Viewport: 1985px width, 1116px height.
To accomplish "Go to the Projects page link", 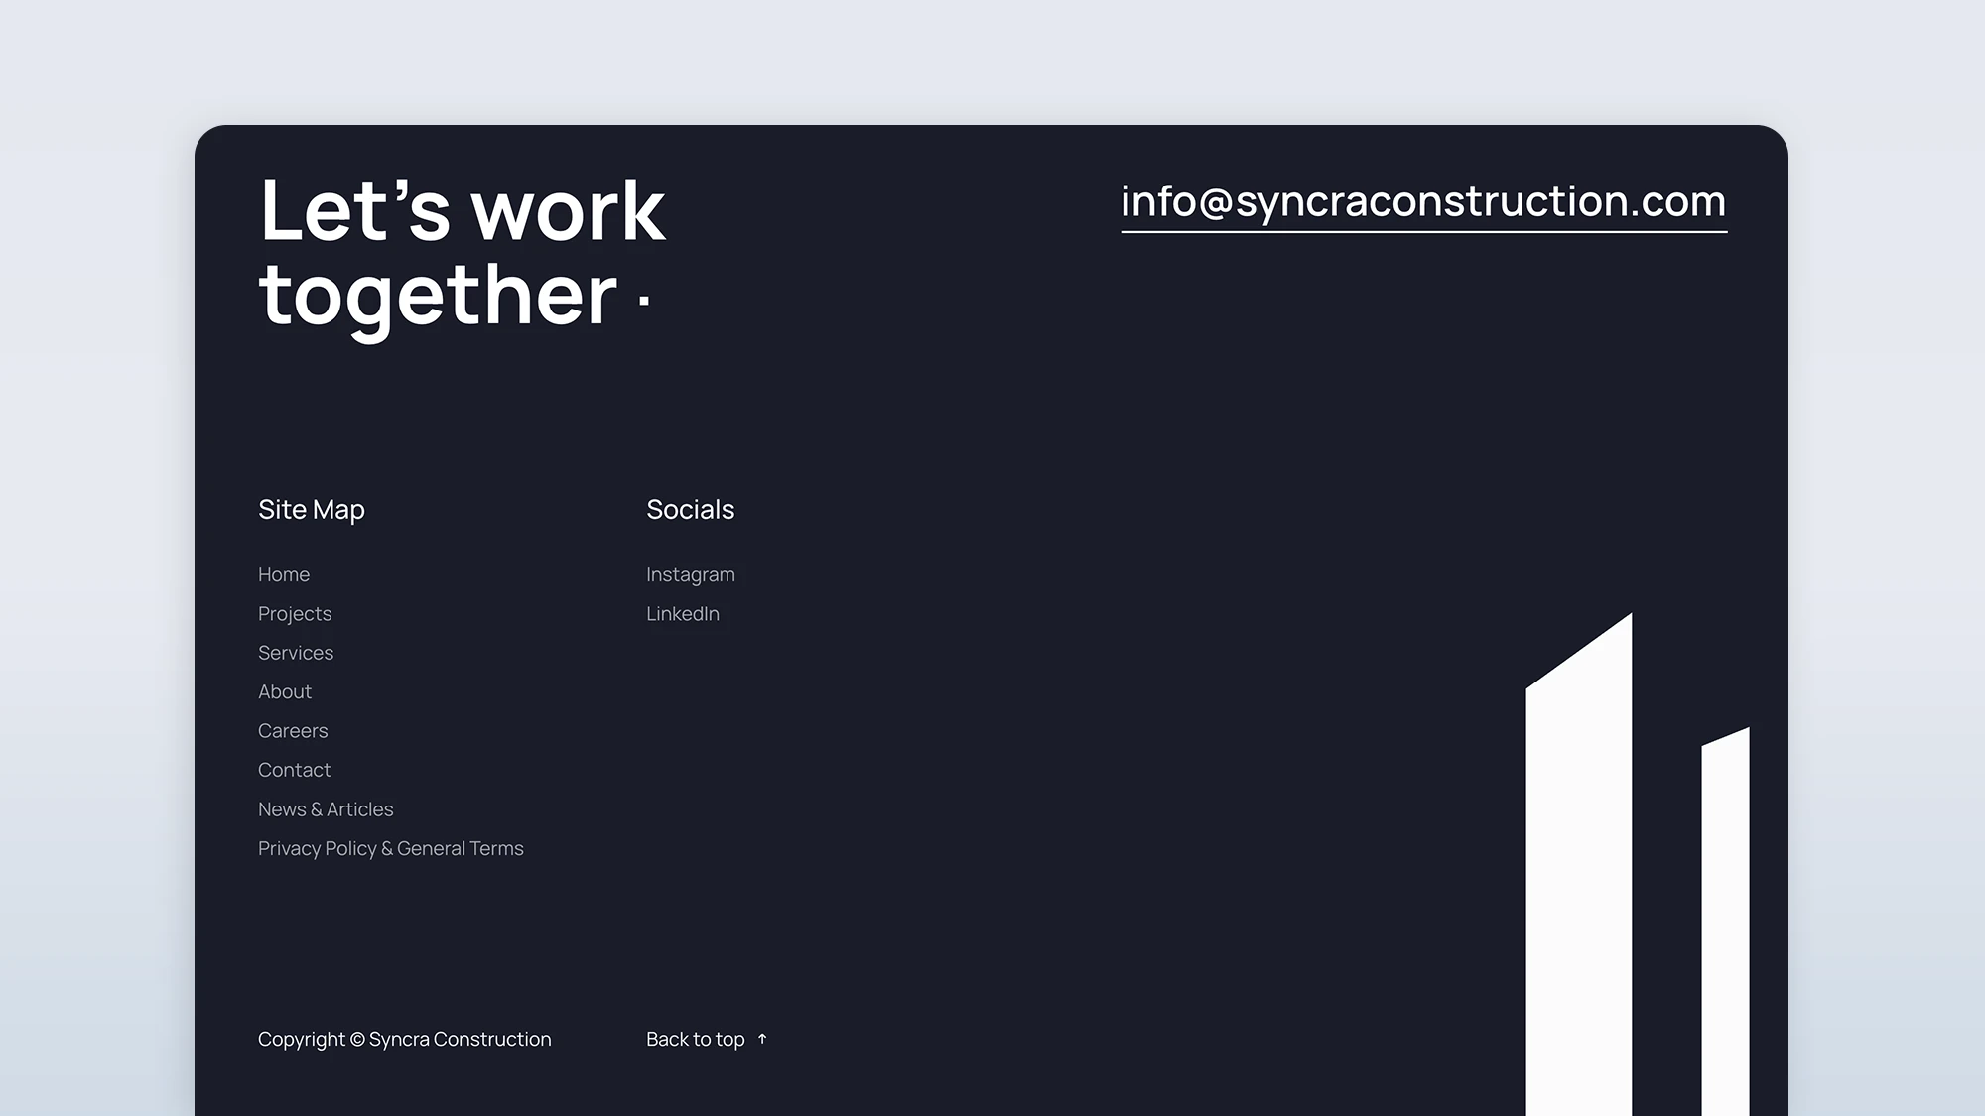I will click(x=295, y=614).
